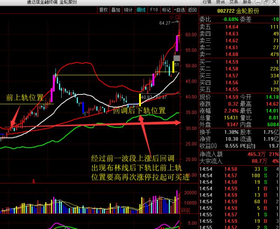280x229 pixels.
Task: Add stock via +自选 button
Action: (179, 9)
